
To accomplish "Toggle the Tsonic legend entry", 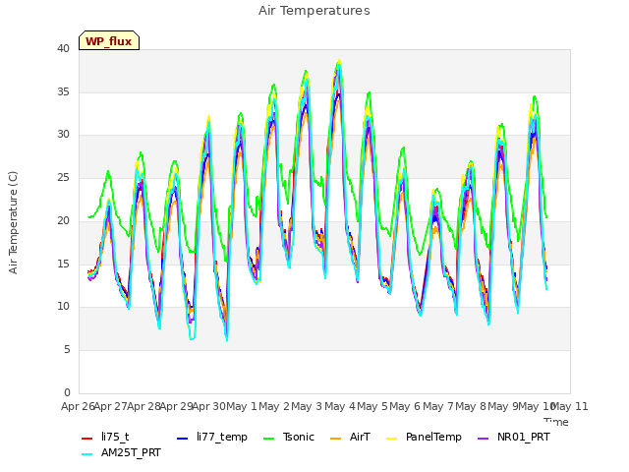I will [x=289, y=437].
